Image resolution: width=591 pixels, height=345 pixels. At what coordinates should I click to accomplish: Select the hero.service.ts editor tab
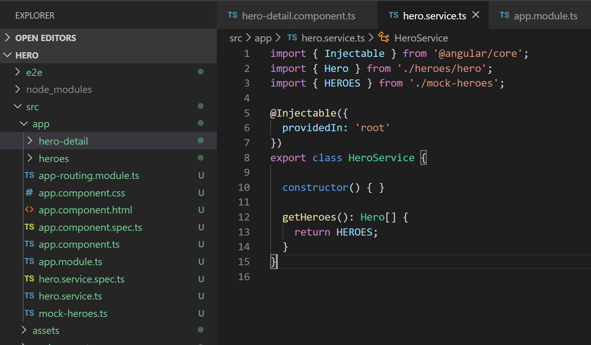pyautogui.click(x=433, y=15)
